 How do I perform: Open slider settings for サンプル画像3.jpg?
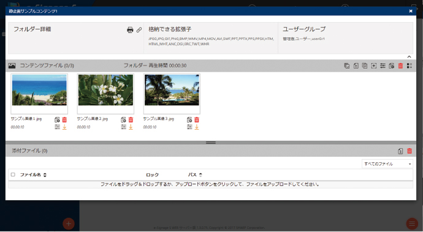pos(189,127)
